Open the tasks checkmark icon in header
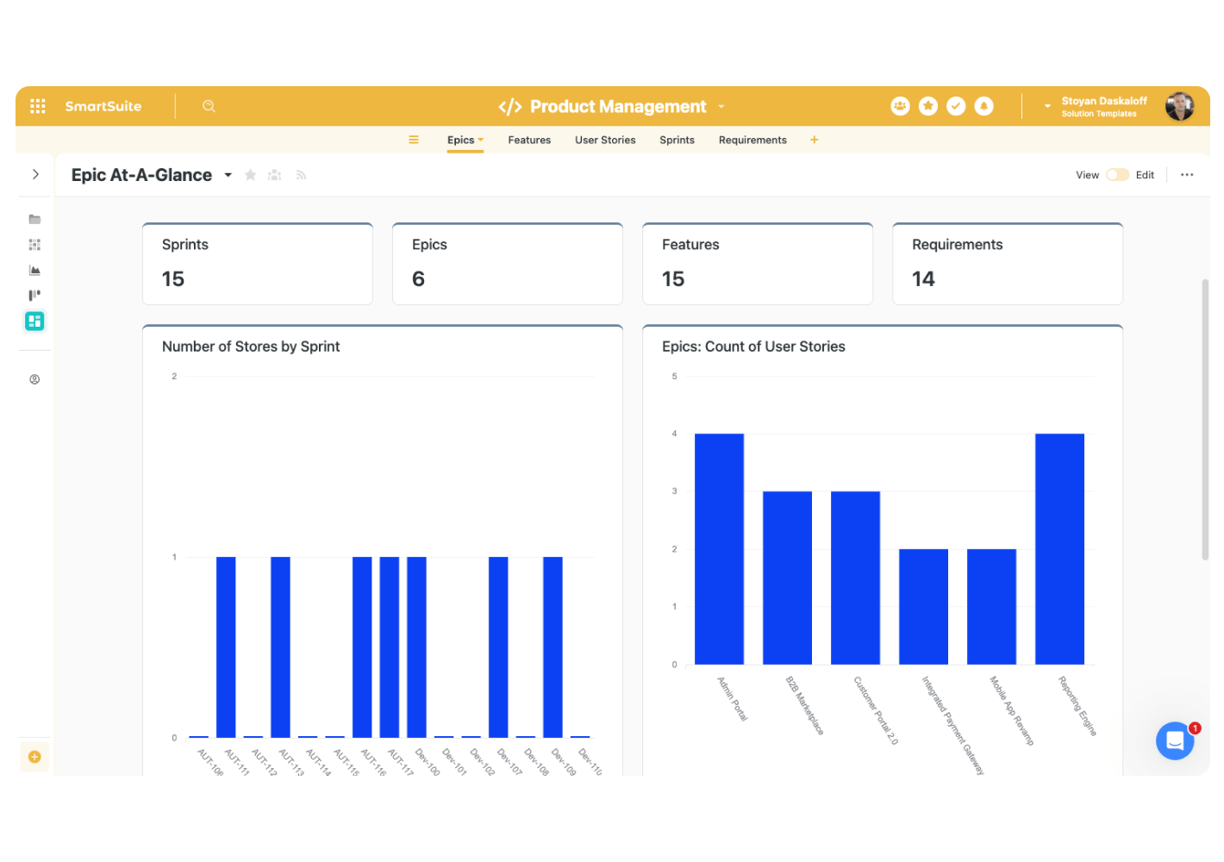 click(956, 106)
